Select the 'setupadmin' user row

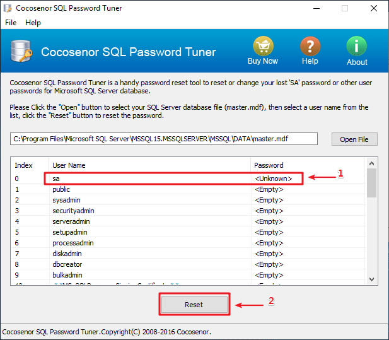188,232
